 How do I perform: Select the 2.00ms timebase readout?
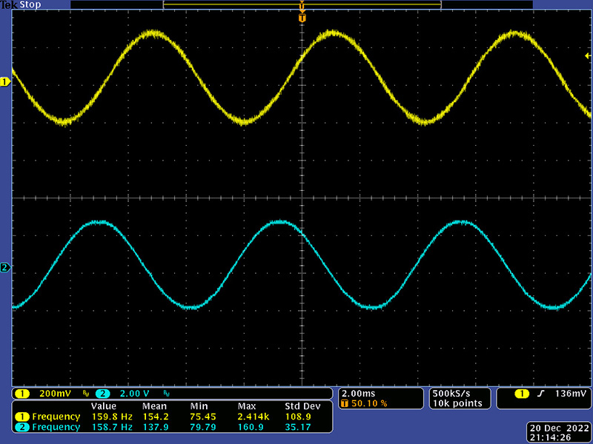359,394
